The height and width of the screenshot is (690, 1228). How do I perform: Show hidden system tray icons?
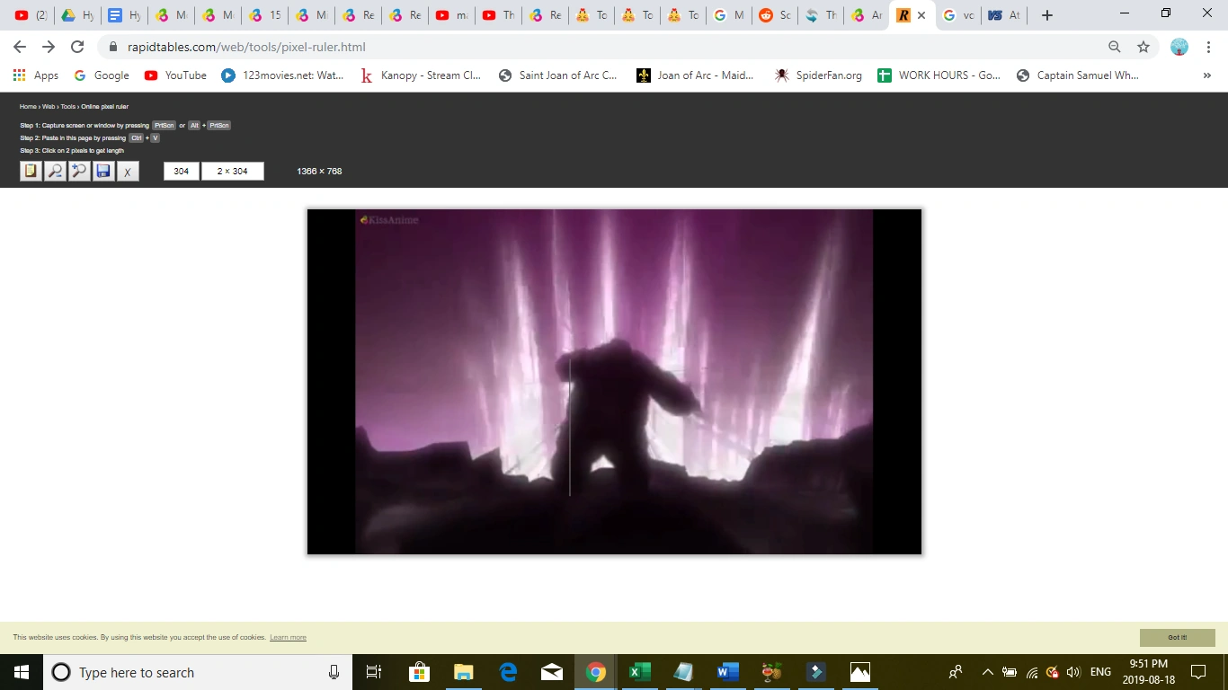987,672
